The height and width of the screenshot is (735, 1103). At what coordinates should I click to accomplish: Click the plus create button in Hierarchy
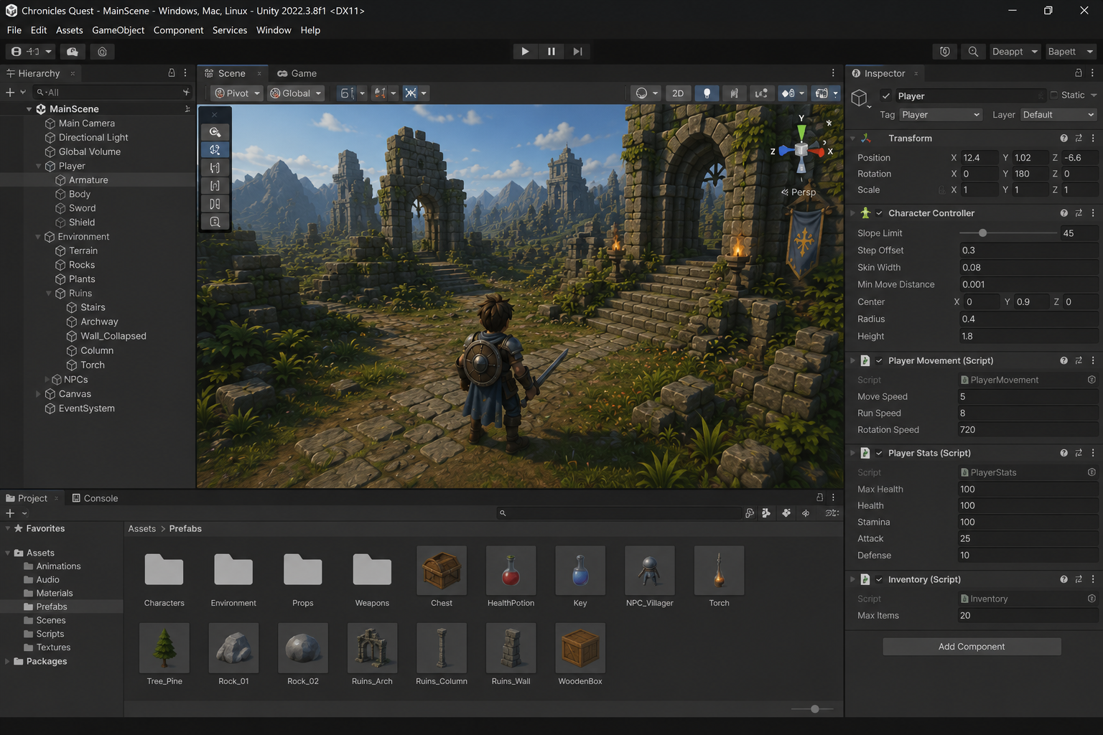tap(10, 92)
